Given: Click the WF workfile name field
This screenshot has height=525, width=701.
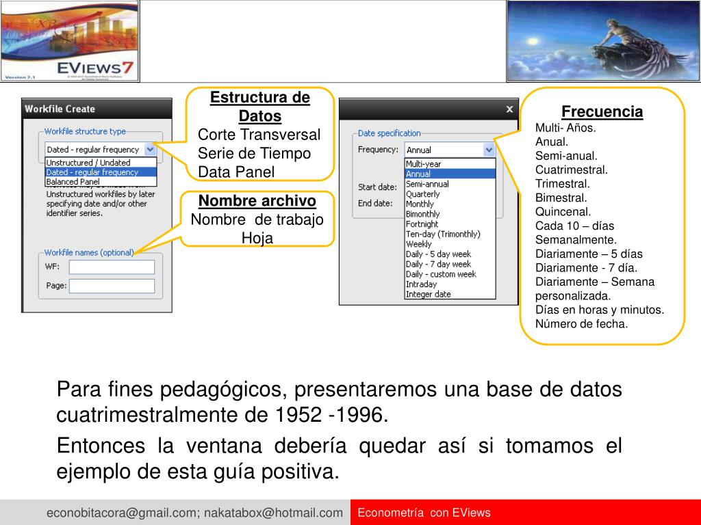Looking at the screenshot, I should point(112,267).
